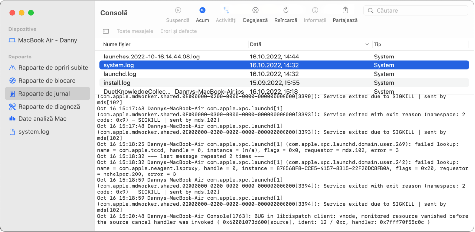Close the Consolă window with the red button
Image resolution: width=475 pixels, height=232 pixels.
click(x=12, y=13)
